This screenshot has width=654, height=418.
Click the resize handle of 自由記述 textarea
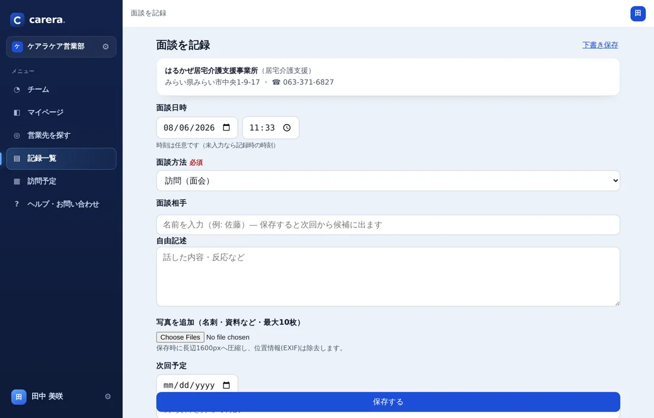pyautogui.click(x=617, y=303)
